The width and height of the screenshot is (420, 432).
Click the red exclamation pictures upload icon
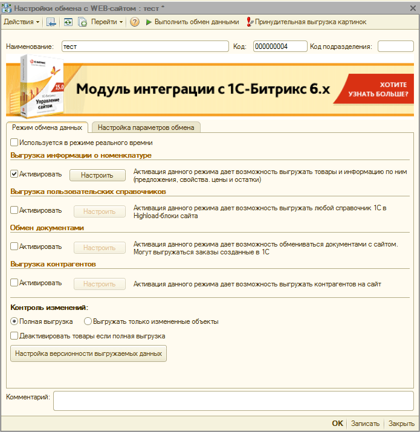[250, 22]
